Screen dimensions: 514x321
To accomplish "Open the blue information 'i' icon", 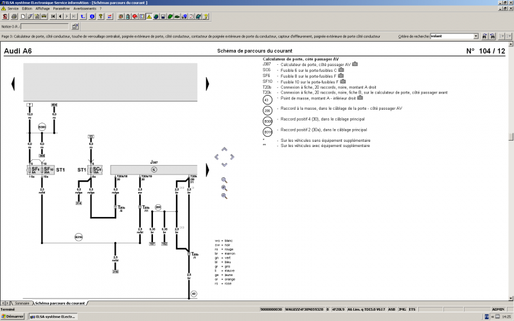I will tap(92, 17).
